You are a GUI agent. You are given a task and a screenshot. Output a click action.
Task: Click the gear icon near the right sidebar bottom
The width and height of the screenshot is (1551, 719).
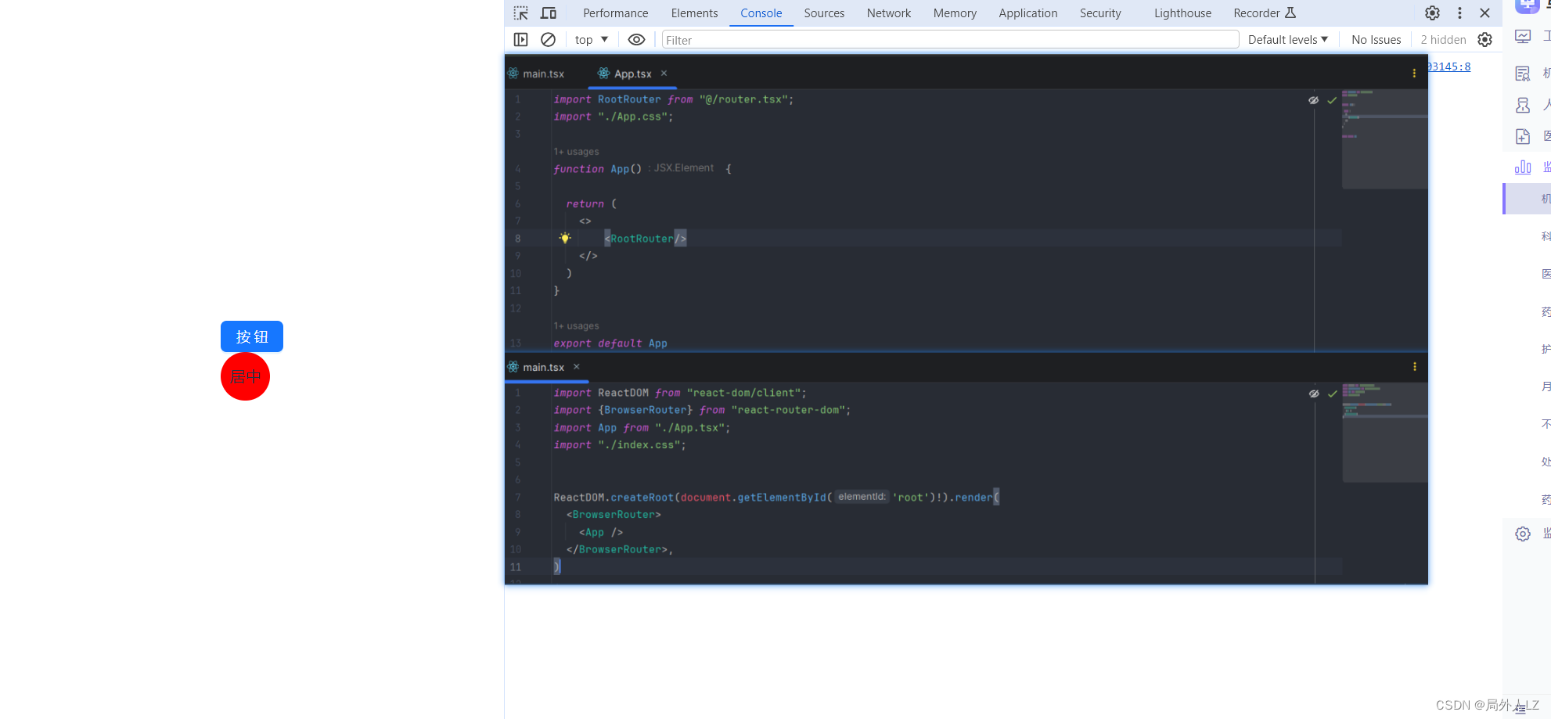click(x=1523, y=534)
